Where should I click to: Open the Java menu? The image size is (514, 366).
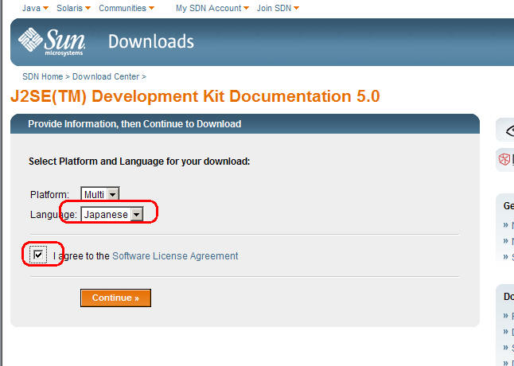tap(31, 8)
